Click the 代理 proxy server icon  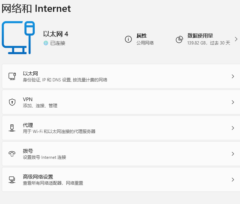(12, 128)
